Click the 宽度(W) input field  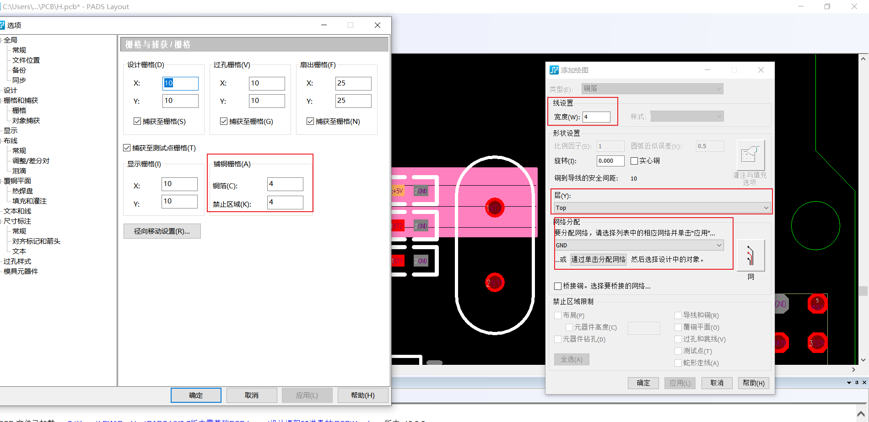pyautogui.click(x=597, y=117)
